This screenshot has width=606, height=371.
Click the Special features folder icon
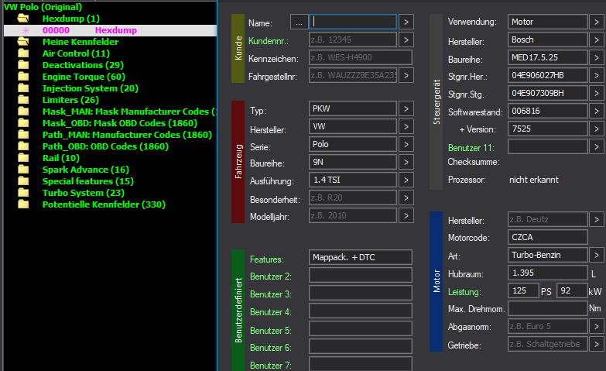pos(23,180)
